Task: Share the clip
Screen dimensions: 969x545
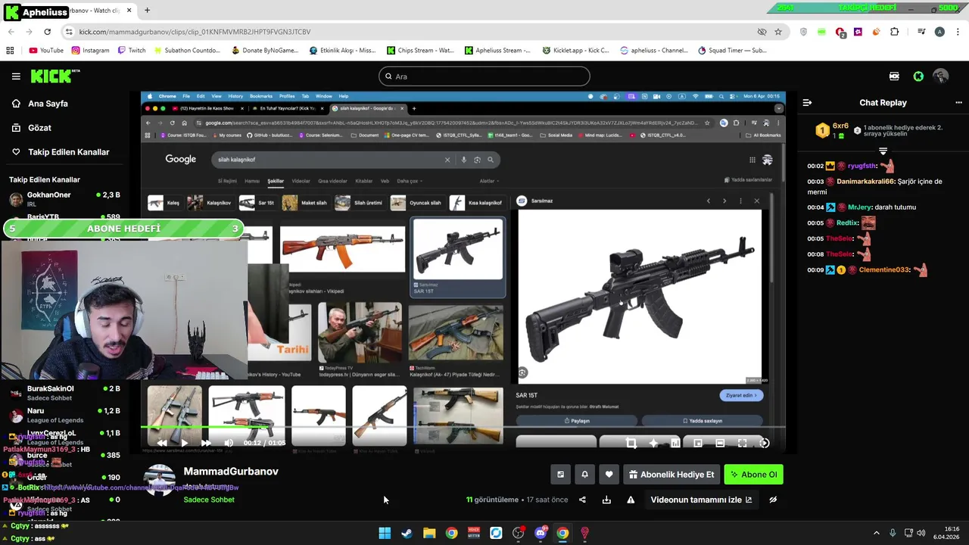Action: point(582,500)
